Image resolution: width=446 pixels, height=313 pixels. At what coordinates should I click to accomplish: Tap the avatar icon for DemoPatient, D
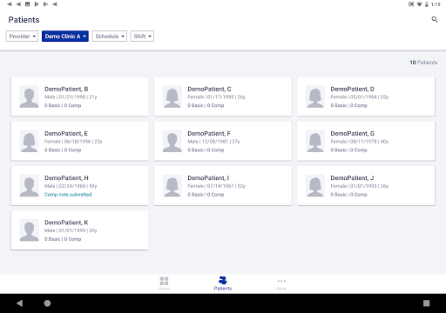click(x=315, y=97)
